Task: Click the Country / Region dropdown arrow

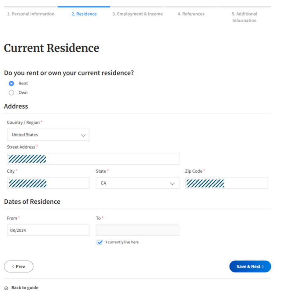Action: [x=83, y=135]
